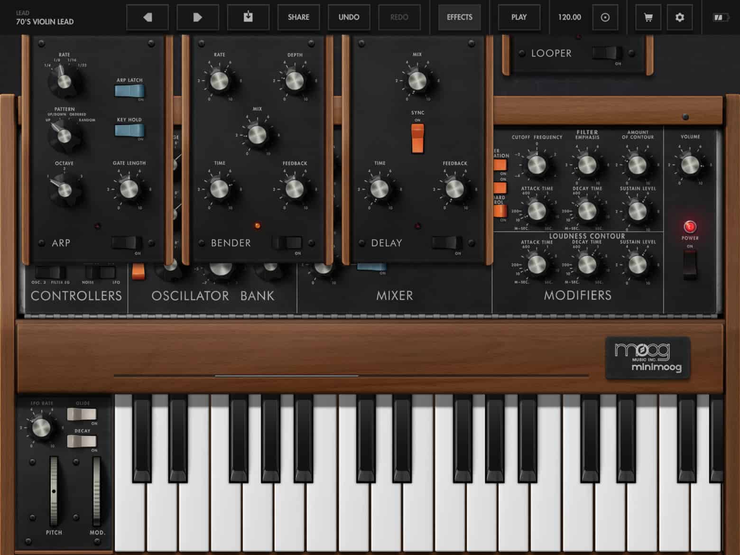Enable the ARP LATCH switch

click(129, 89)
